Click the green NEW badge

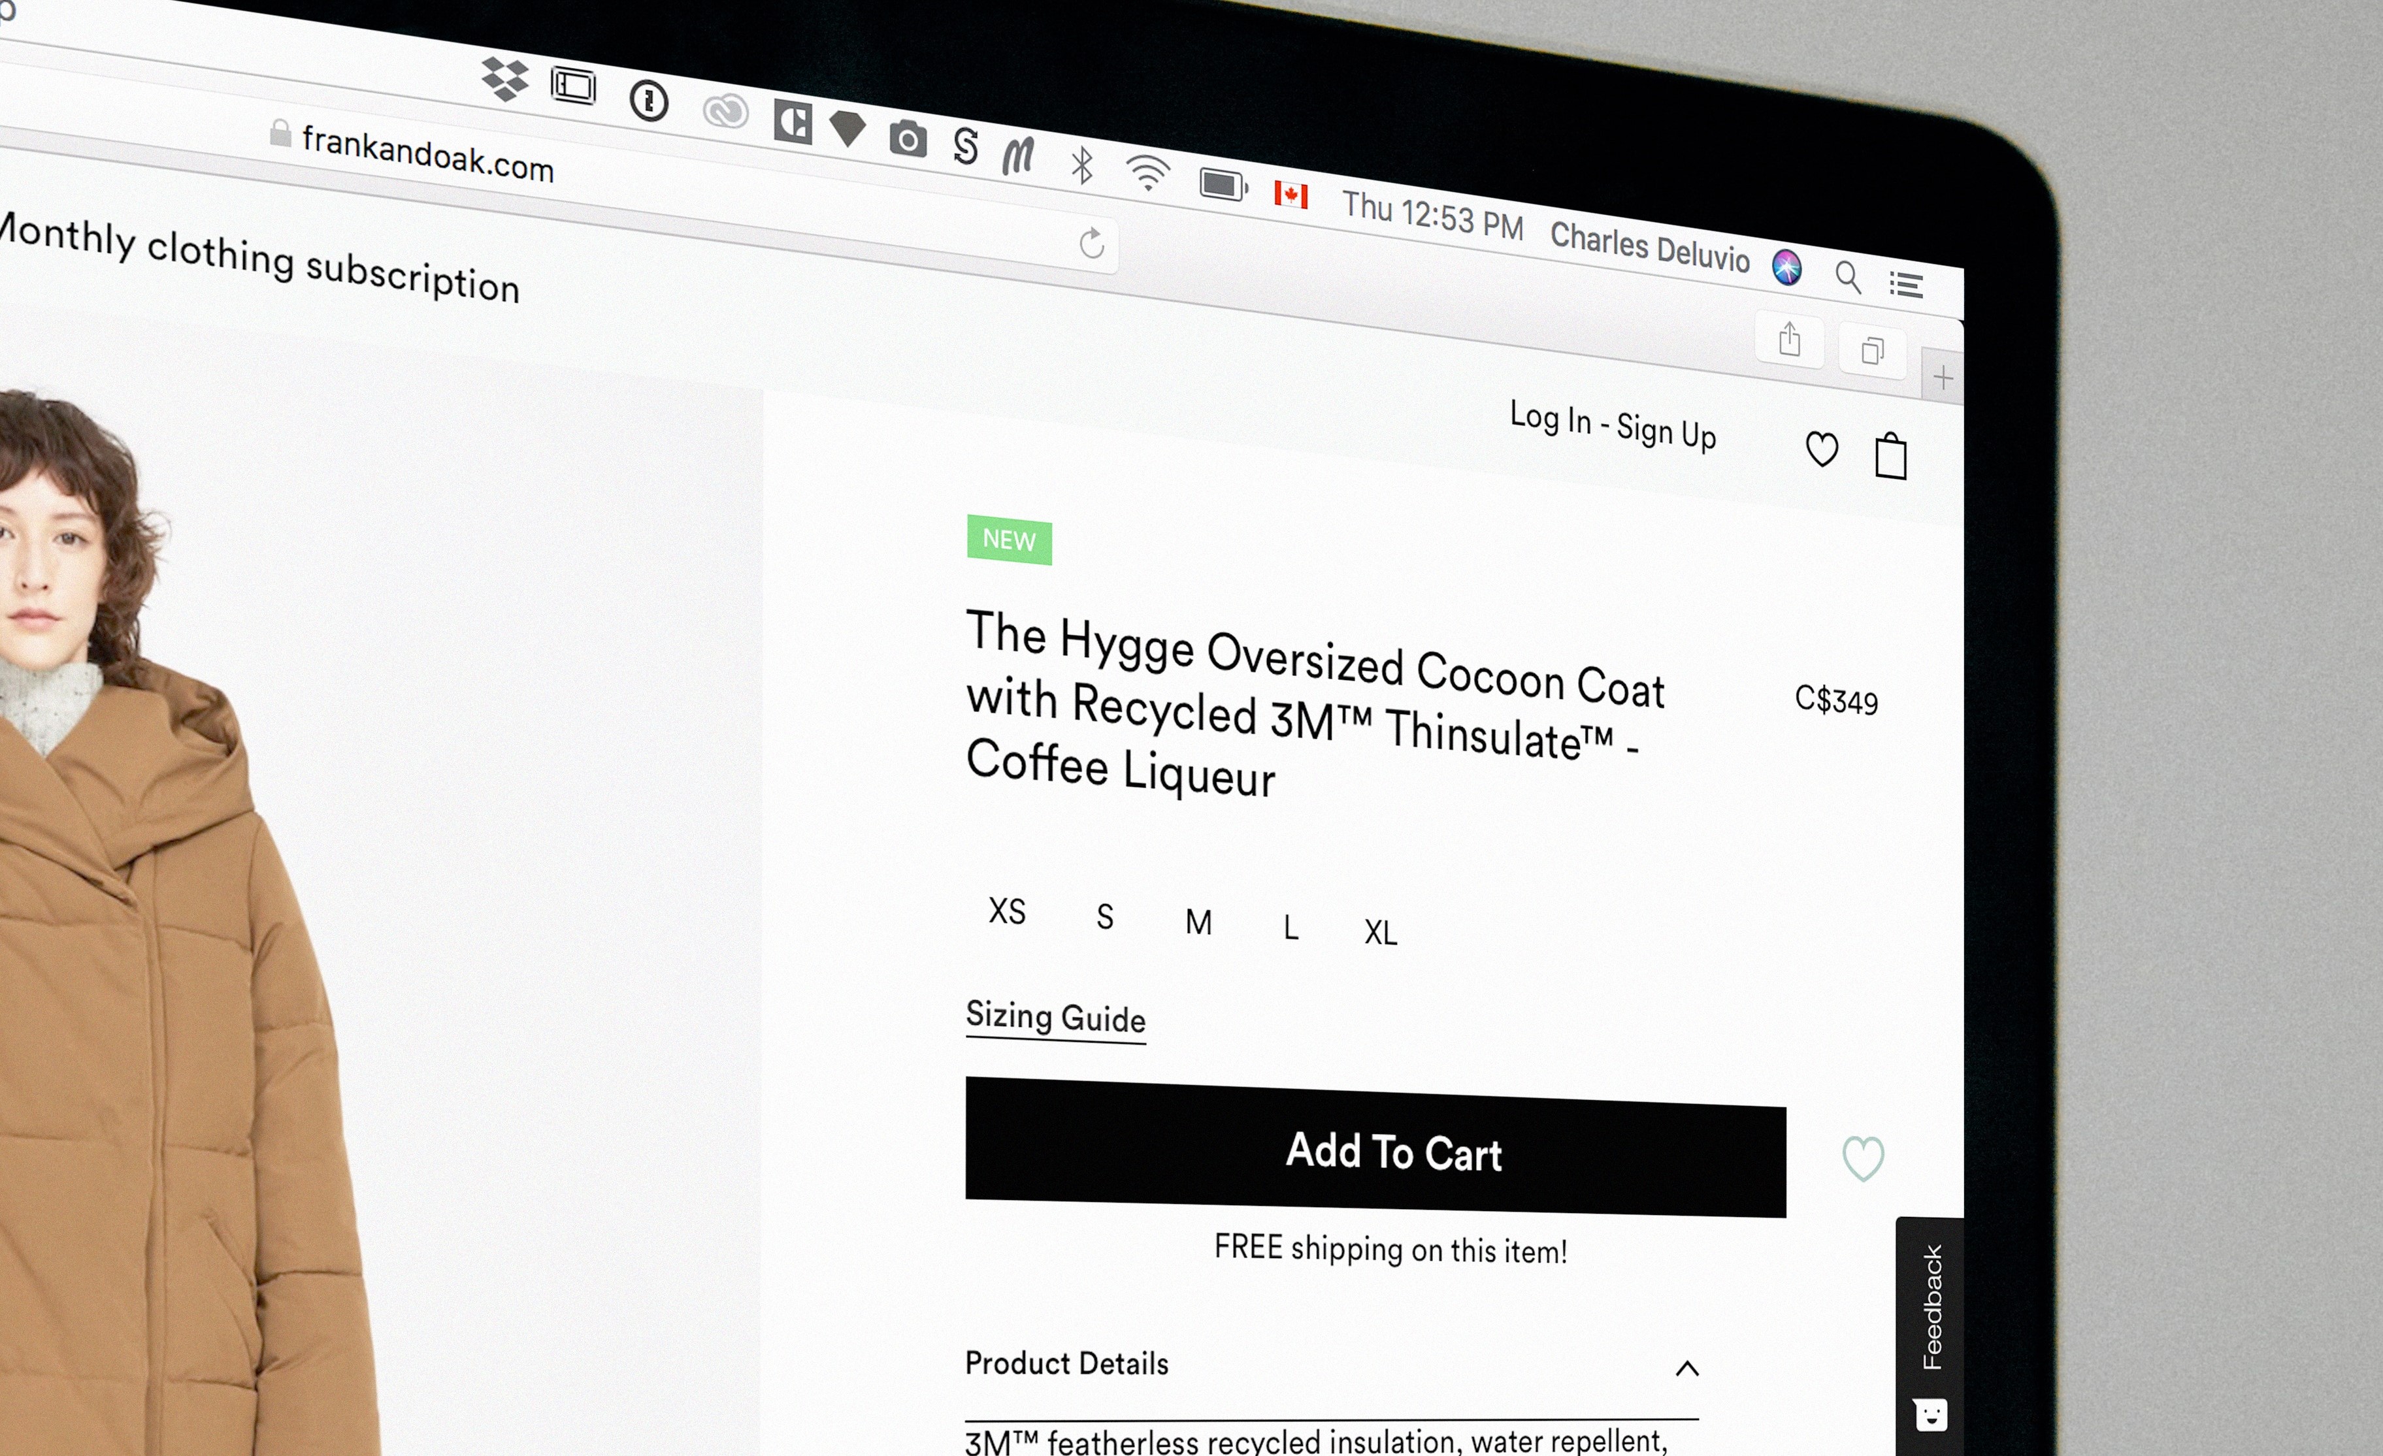click(1009, 540)
